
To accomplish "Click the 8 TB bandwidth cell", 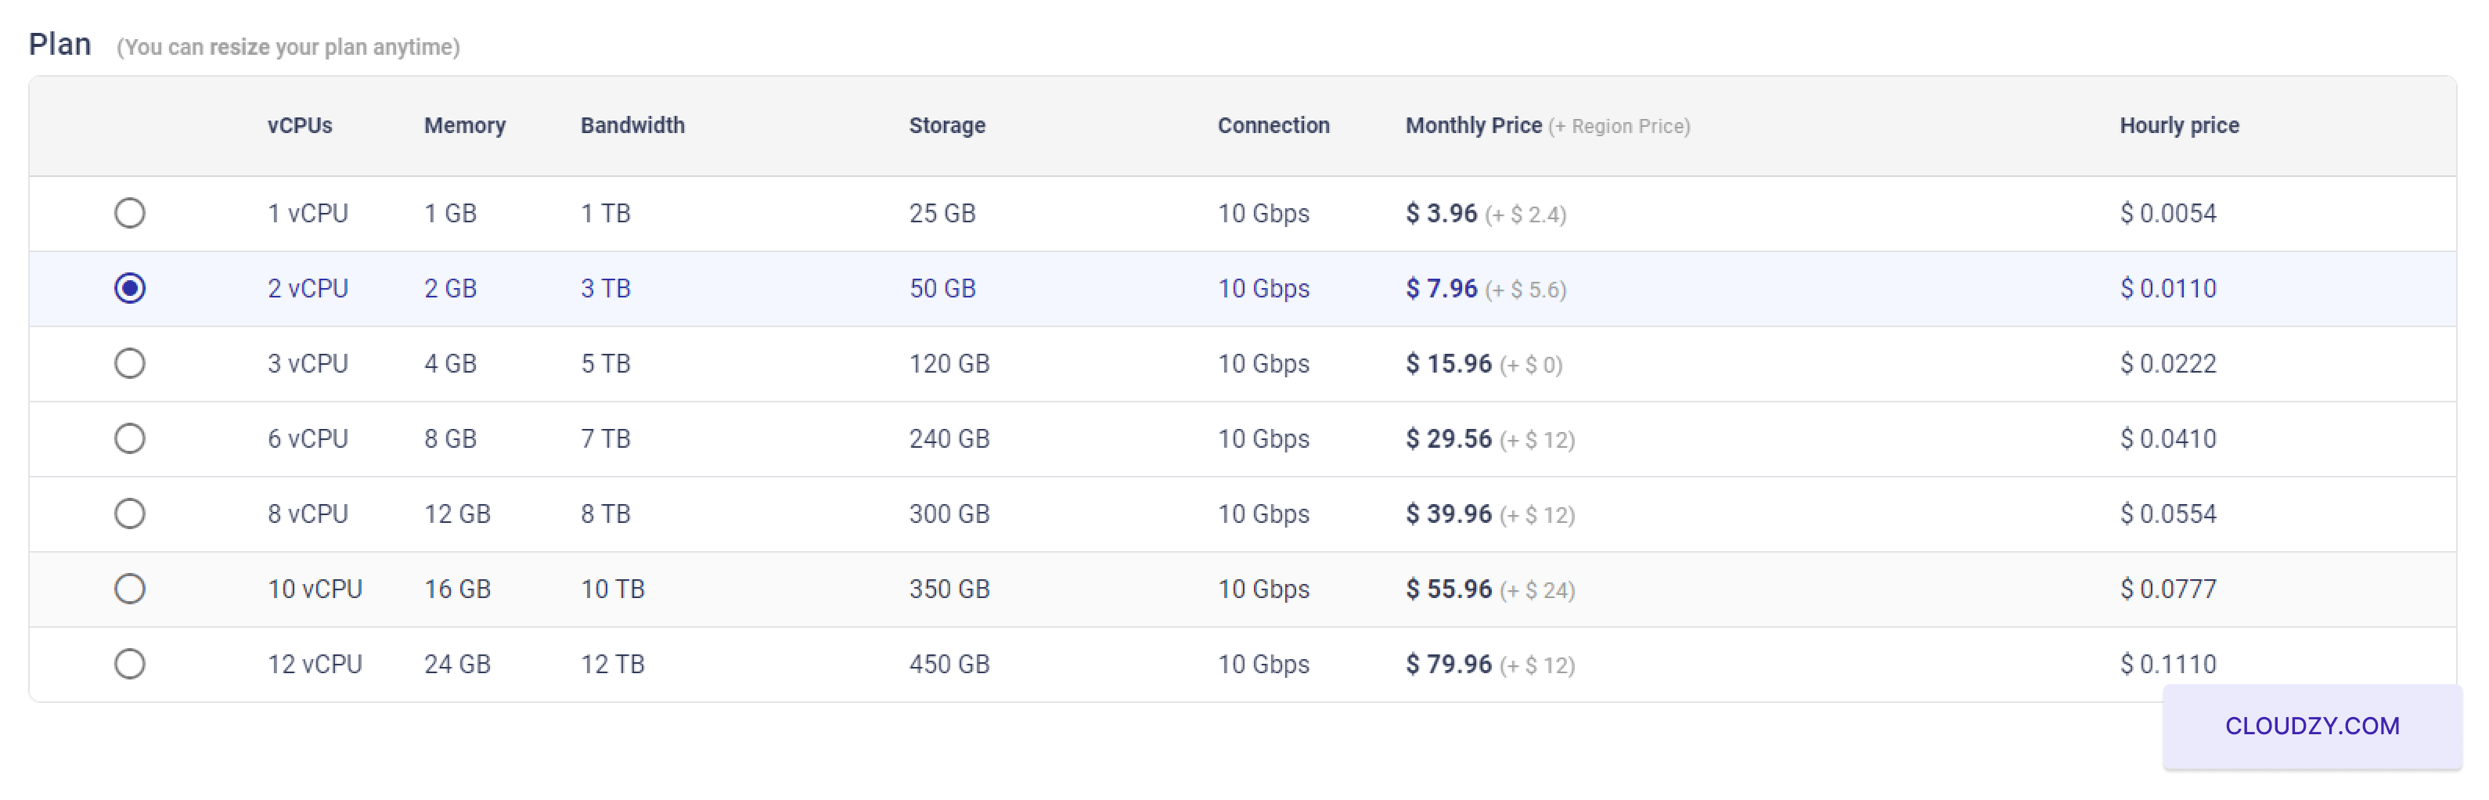I will click(606, 513).
